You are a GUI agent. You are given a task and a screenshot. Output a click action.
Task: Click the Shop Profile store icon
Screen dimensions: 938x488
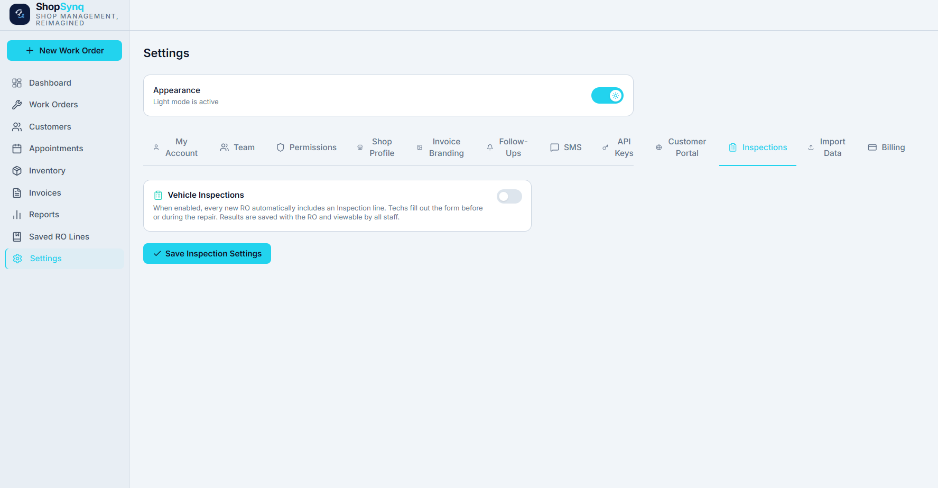coord(360,148)
